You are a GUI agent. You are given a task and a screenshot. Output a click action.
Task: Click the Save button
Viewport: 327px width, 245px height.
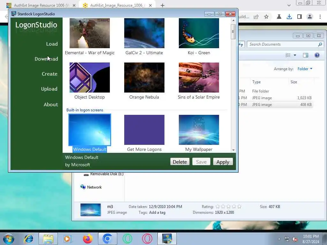[x=201, y=162]
